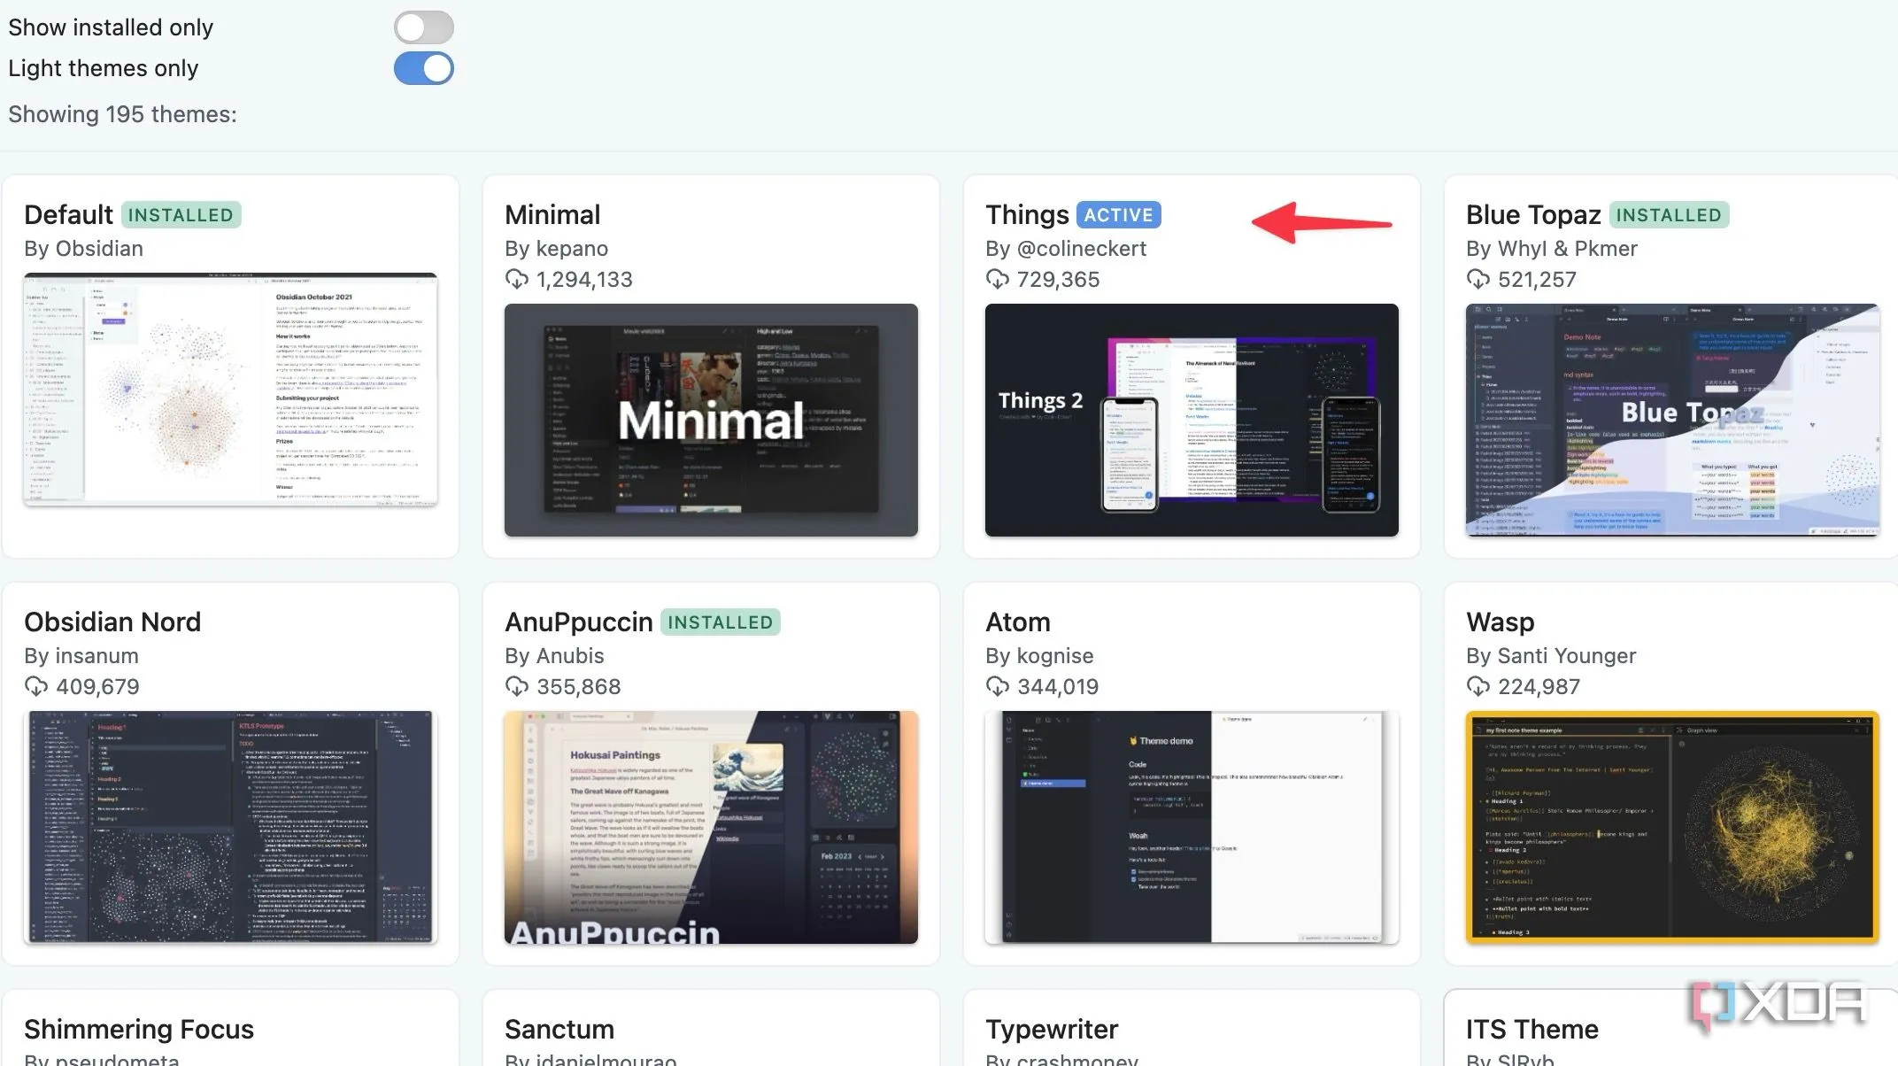This screenshot has height=1066, width=1898.
Task: Click the Minimal theme download count icon
Action: click(x=516, y=280)
